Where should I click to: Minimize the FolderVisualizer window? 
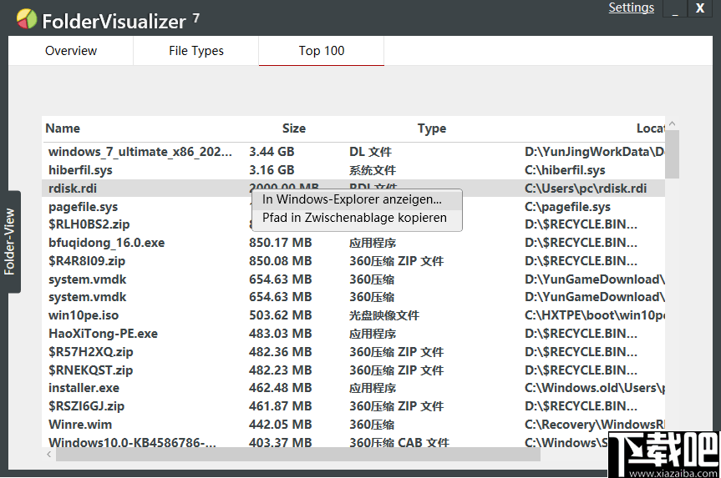(675, 8)
